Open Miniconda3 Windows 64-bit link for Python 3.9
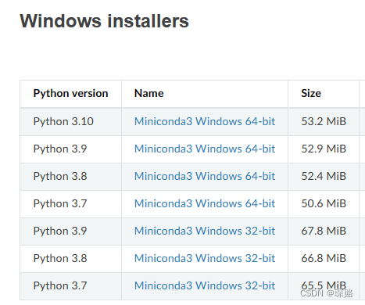 click(x=205, y=149)
